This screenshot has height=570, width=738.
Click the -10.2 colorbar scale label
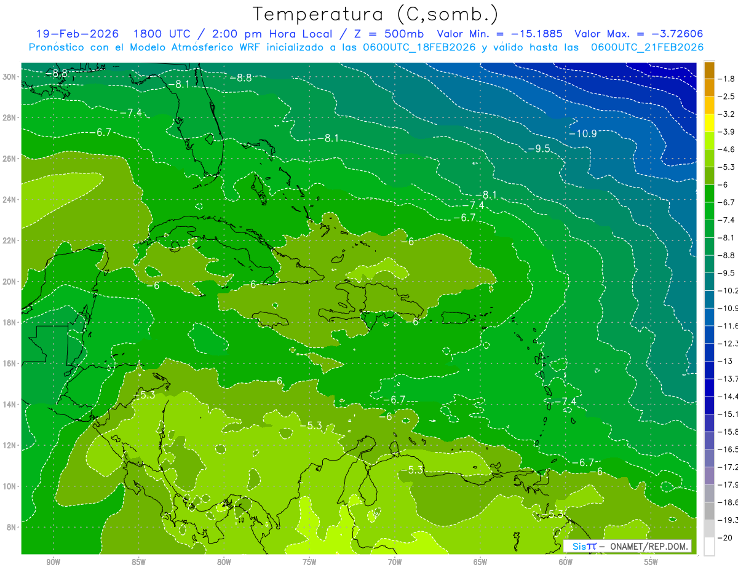(728, 290)
